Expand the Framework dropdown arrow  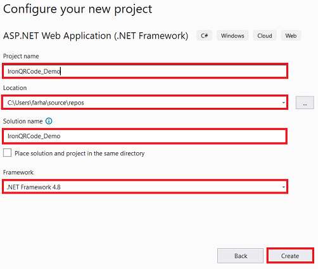click(x=283, y=187)
